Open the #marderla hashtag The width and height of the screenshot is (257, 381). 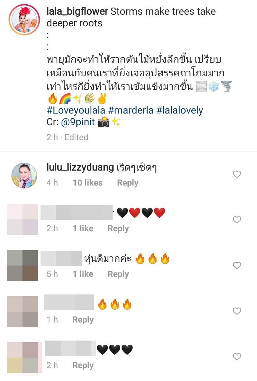[x=129, y=110]
